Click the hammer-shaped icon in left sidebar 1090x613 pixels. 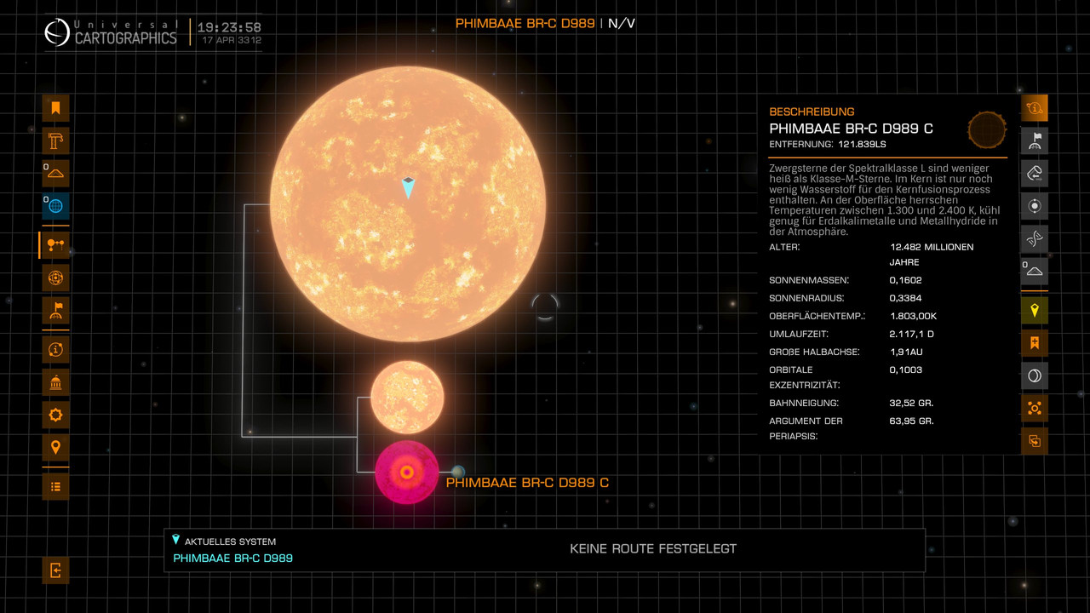[x=55, y=140]
